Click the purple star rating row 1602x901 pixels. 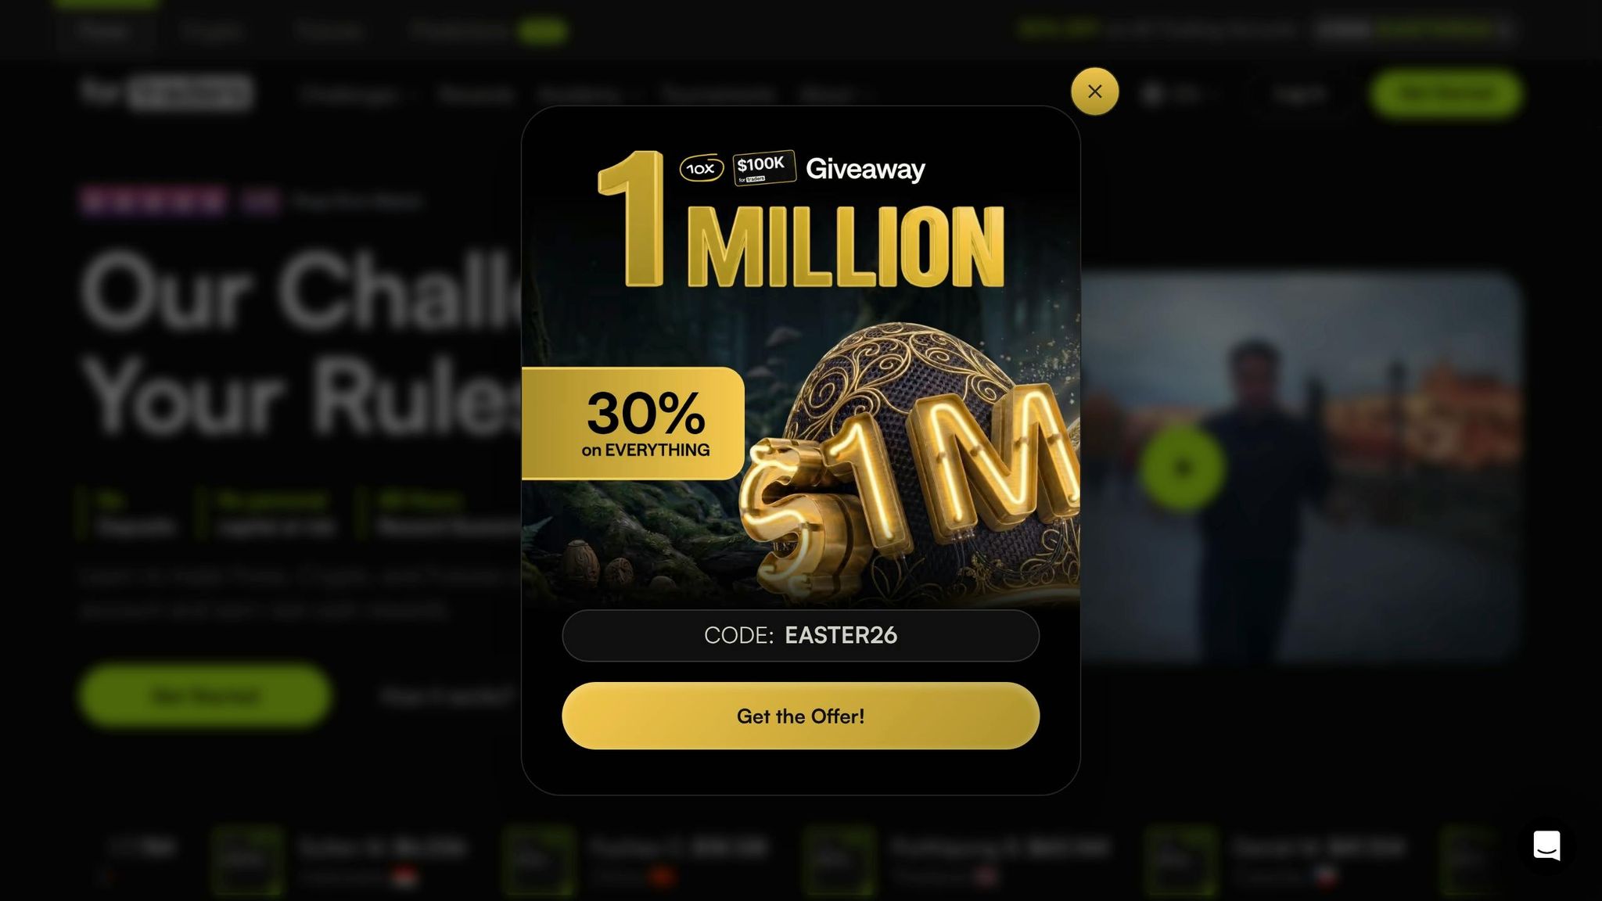point(154,201)
